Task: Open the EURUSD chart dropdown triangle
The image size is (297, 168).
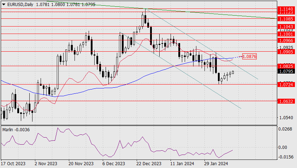Action: 4,5
